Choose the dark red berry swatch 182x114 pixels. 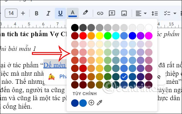tap(75, 36)
